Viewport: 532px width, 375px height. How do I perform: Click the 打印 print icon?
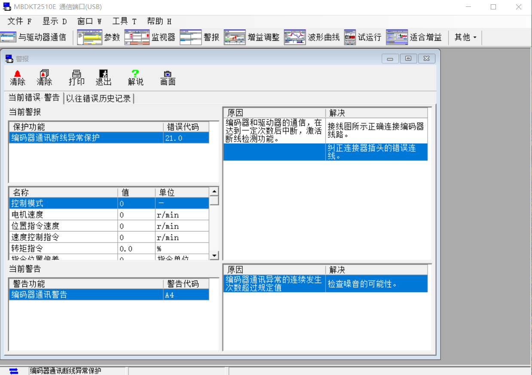[x=76, y=78]
